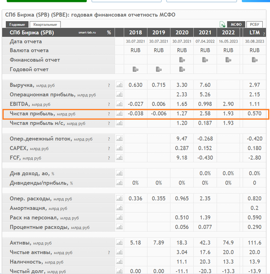Open chart icon for CAPEX row
Viewport: 270px width, 274px height.
pos(120,148)
